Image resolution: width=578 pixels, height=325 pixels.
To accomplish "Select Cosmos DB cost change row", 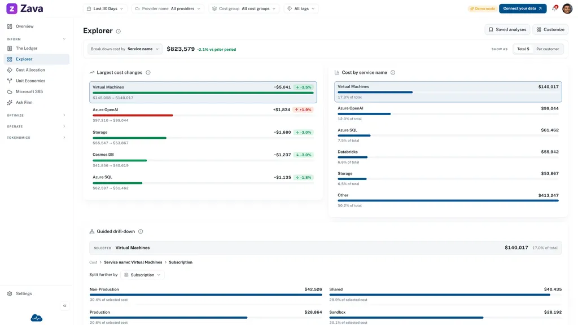I will [x=203, y=160].
